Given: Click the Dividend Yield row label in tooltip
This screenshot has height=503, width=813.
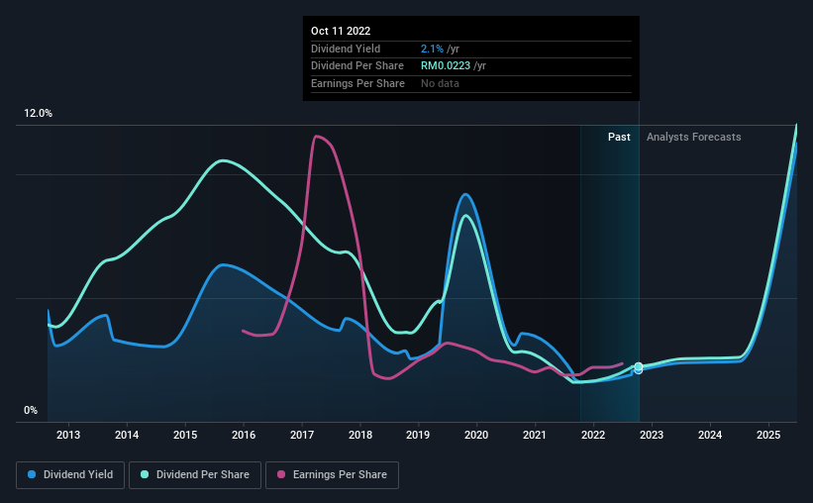Looking at the screenshot, I should 346,49.
